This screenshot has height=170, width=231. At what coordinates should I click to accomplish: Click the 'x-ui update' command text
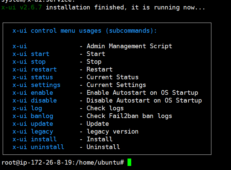click(x=33, y=124)
